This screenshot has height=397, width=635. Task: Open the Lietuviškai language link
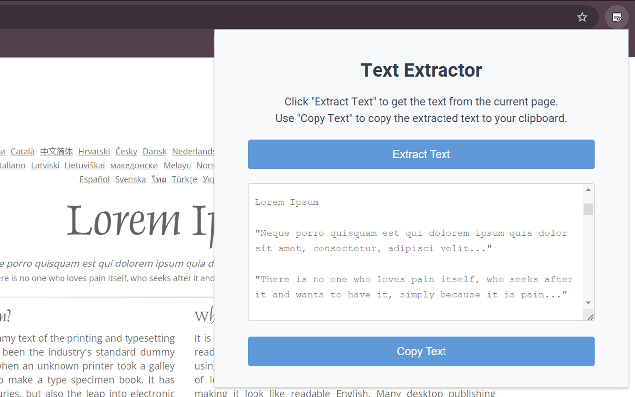coord(84,165)
